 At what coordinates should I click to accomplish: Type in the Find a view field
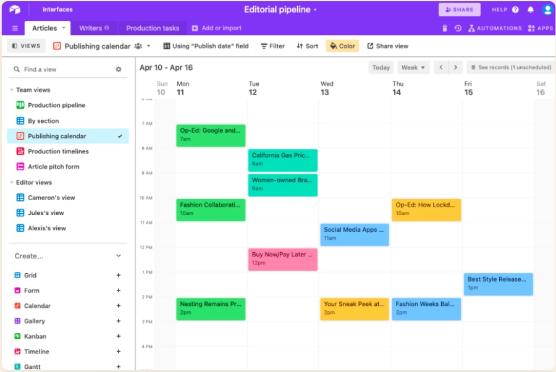(x=62, y=70)
